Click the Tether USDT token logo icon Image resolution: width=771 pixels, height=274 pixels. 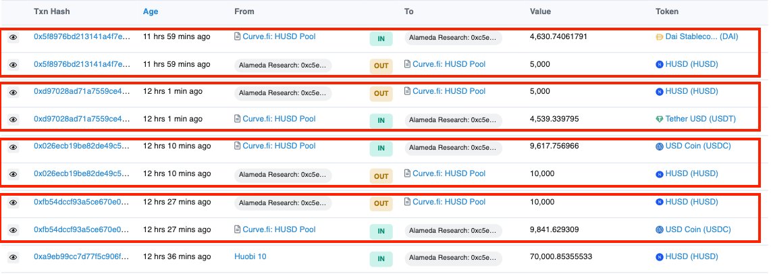coord(660,119)
